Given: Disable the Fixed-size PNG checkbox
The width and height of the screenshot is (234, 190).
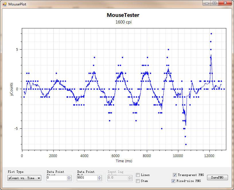Looking at the screenshot, I should point(173,181).
